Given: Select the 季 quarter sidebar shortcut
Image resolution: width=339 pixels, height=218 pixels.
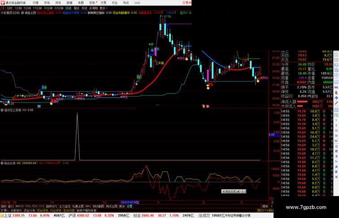Looking at the screenshot, I should 336,172.
